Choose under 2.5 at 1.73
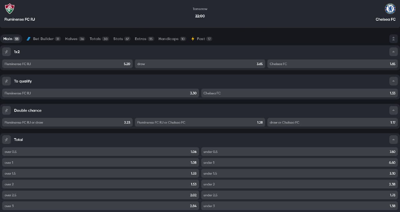400x212 pixels. 300,195
